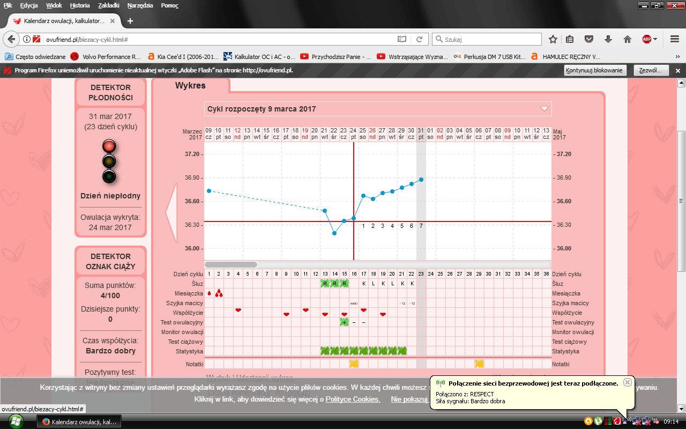Viewport: 686px width, 429px height.
Task: Click the Firefox home icon
Action: pyautogui.click(x=627, y=39)
